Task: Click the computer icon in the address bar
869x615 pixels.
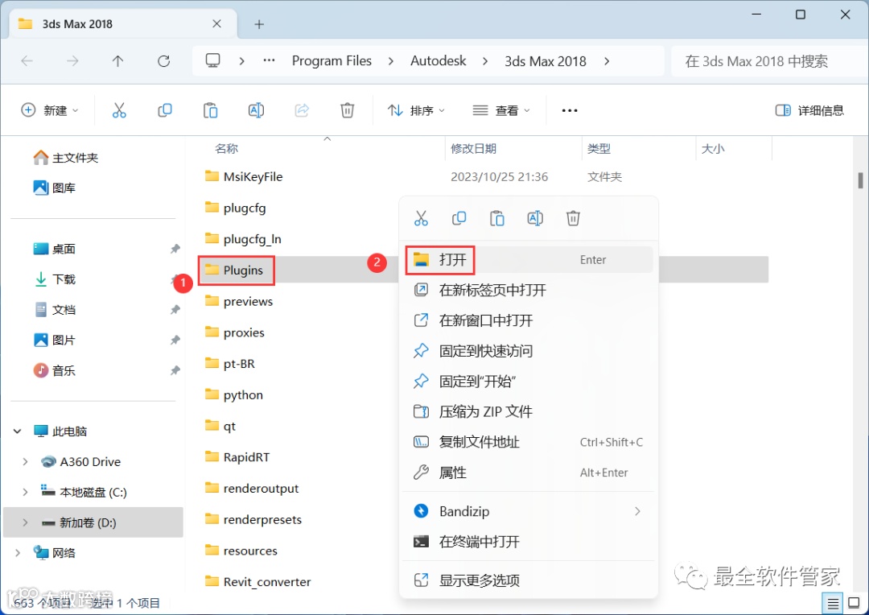Action: click(212, 60)
